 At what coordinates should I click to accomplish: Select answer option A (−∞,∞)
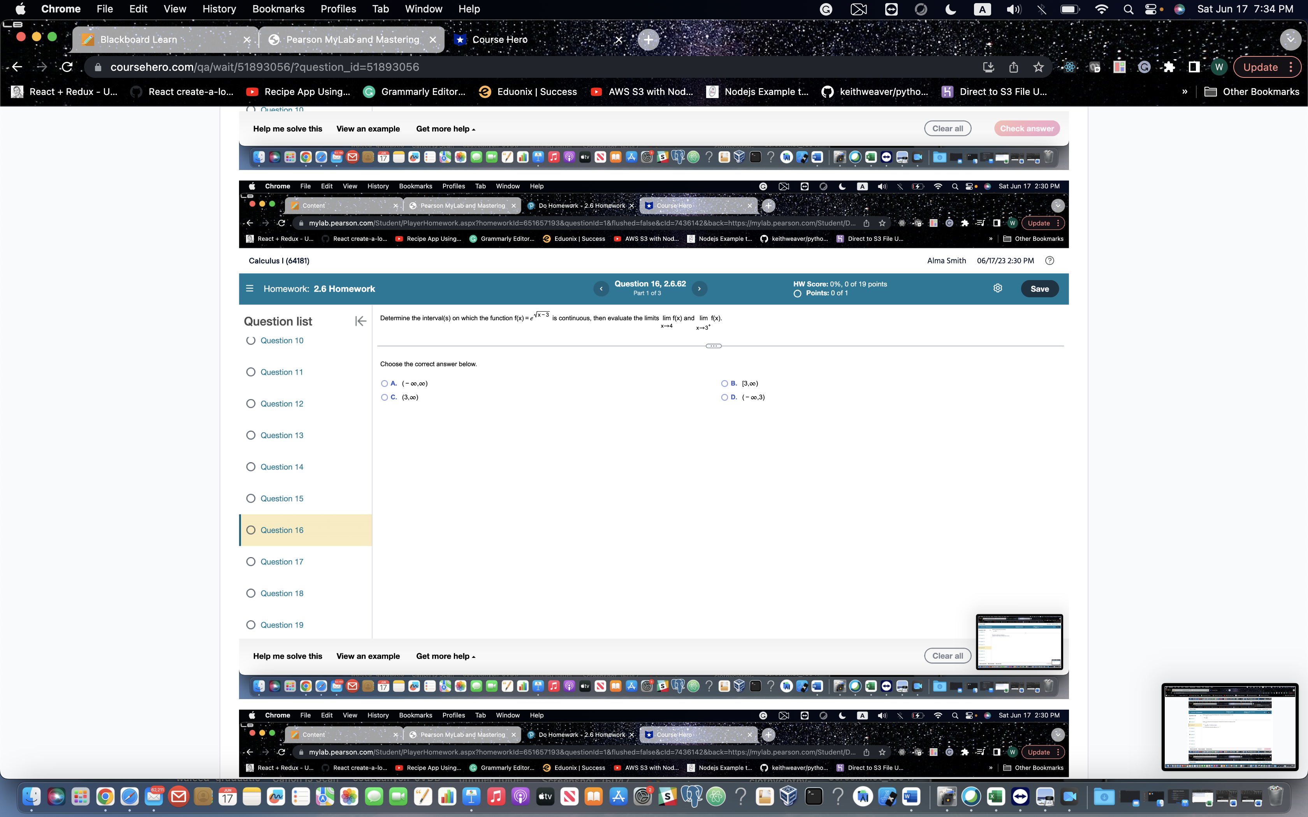point(384,384)
